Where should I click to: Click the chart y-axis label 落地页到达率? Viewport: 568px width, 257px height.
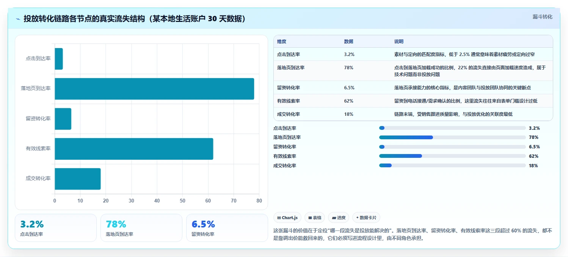[36, 89]
